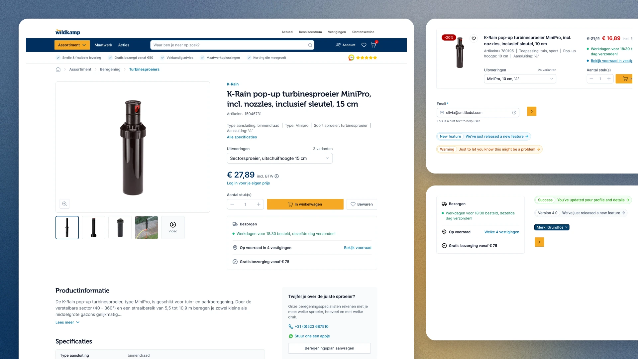
Task: Click Welke 4 vestigingen link
Action: (502, 232)
